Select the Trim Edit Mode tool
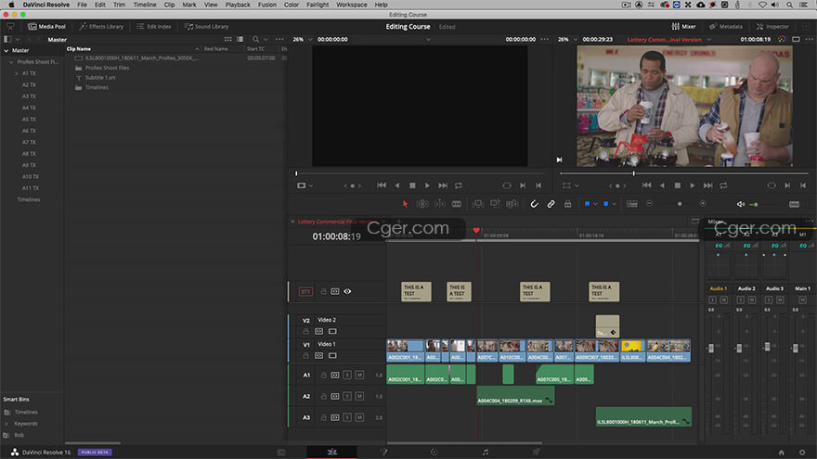817x459 pixels. 422,204
